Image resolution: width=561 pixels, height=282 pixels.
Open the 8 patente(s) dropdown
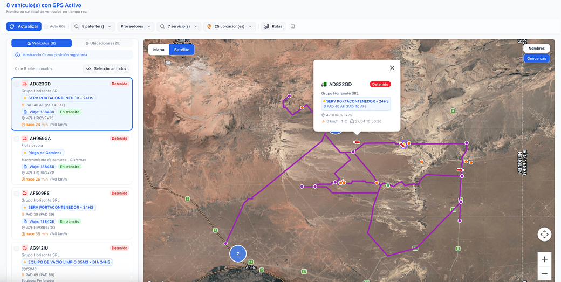tap(93, 26)
